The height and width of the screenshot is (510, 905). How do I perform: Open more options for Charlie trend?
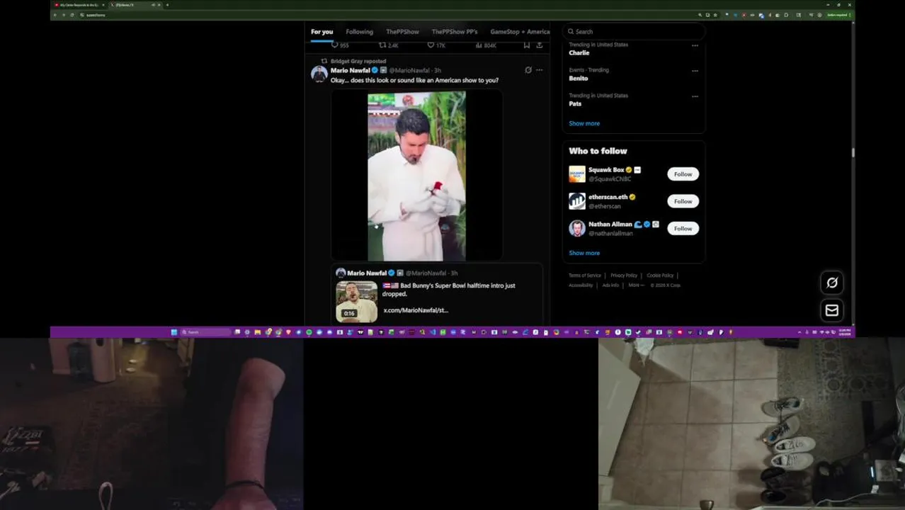[695, 45]
